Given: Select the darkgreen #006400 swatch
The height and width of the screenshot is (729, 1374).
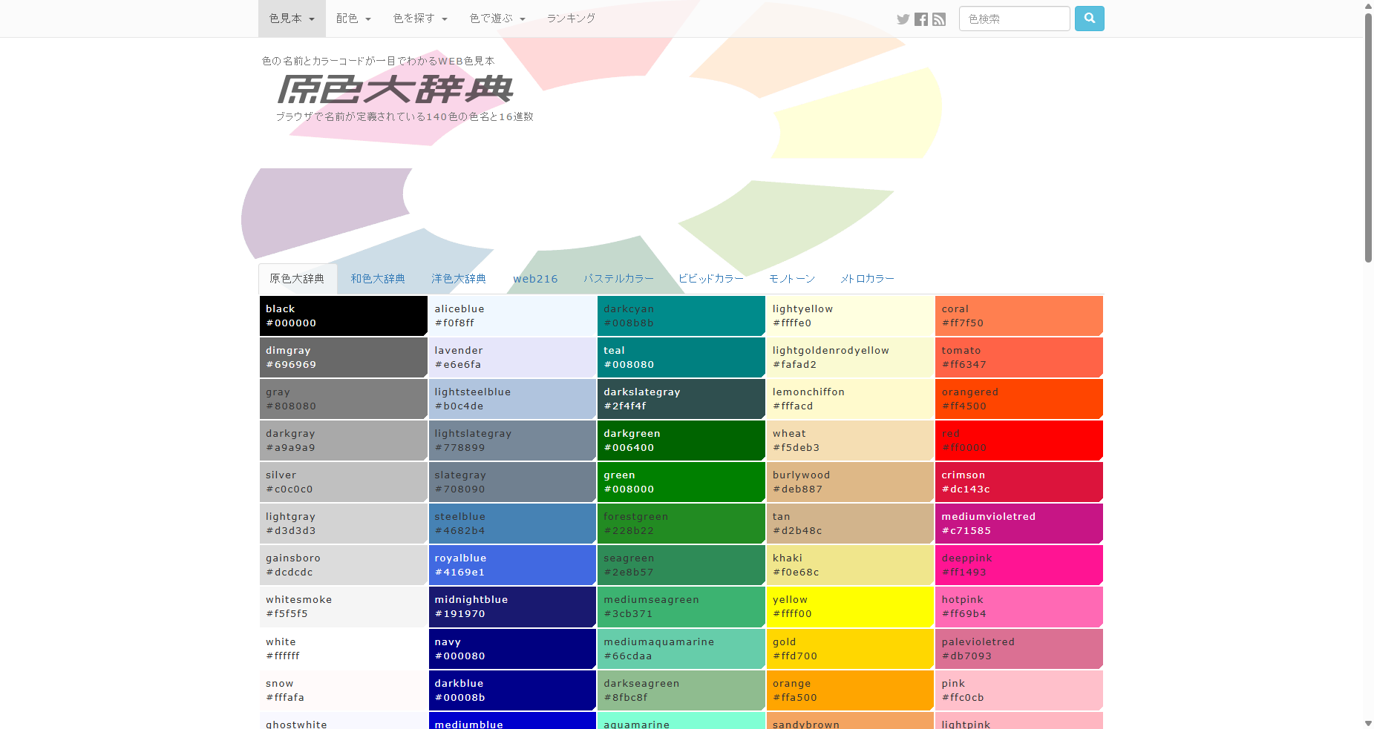Looking at the screenshot, I should (681, 441).
